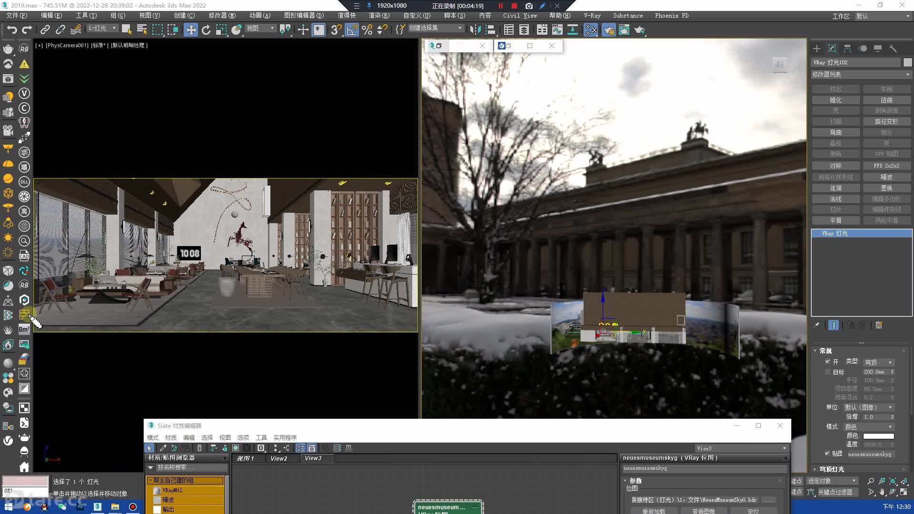Open the 材质 menu in Slate editor
The width and height of the screenshot is (914, 514).
point(170,437)
